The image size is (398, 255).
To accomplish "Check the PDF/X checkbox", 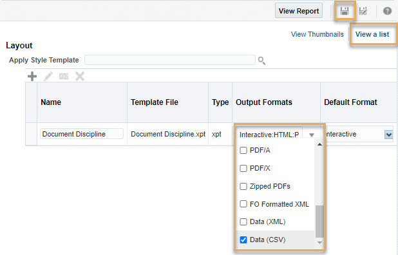I will click(x=243, y=168).
